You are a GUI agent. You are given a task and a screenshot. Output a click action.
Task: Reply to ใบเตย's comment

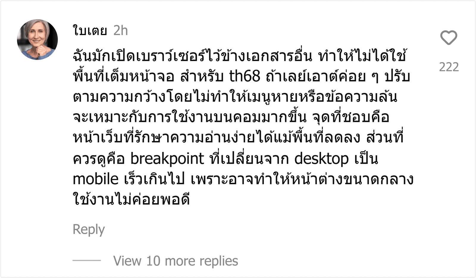(89, 230)
